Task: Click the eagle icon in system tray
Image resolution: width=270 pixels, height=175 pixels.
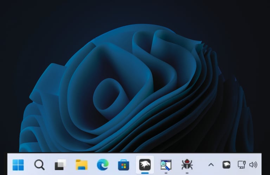Action: 226,165
